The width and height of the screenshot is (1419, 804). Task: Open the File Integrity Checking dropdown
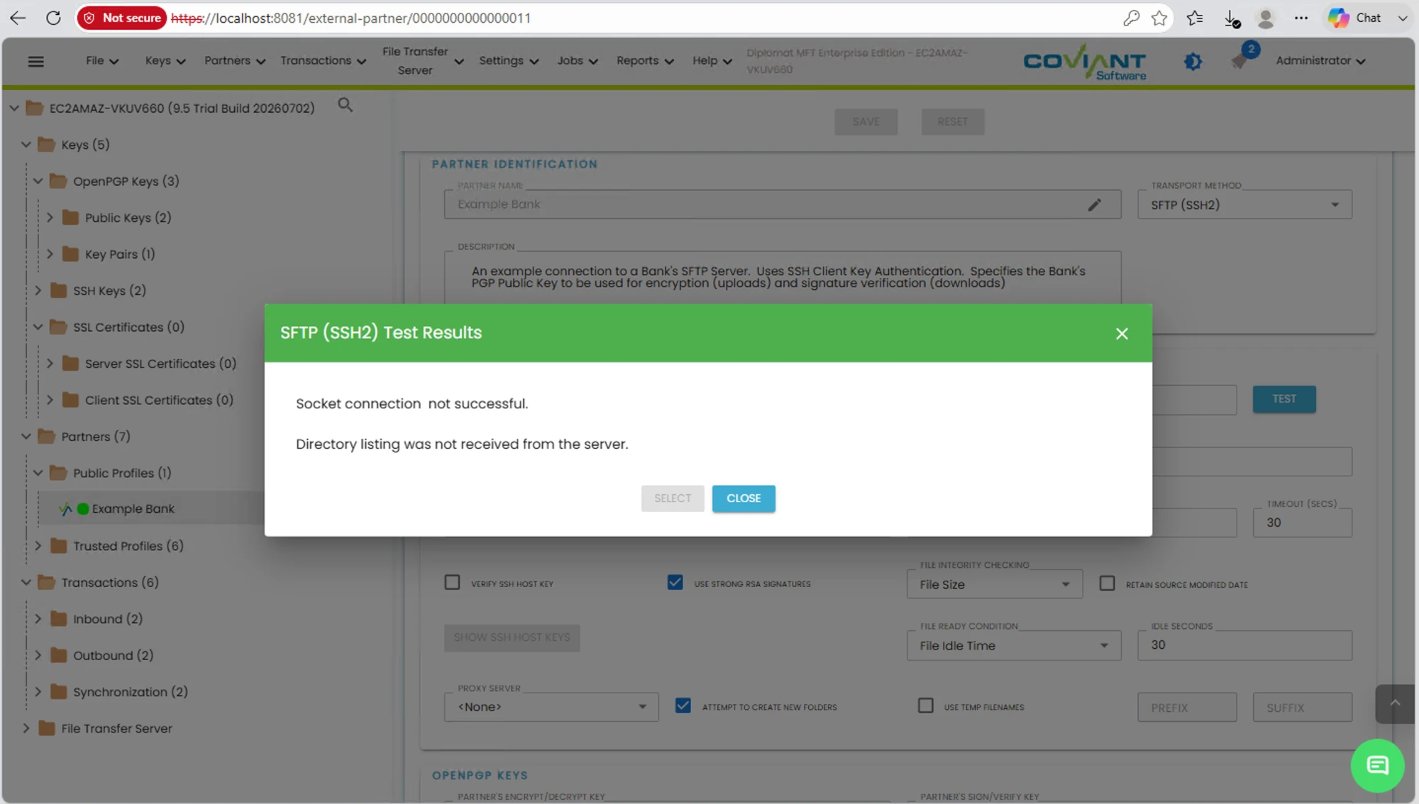(x=995, y=584)
